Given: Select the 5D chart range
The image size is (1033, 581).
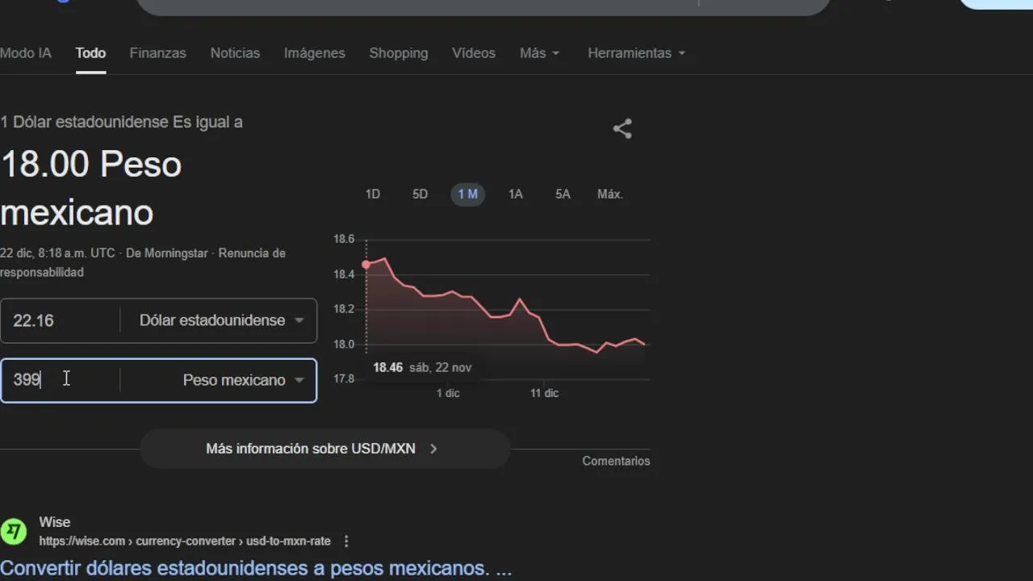Looking at the screenshot, I should click(420, 194).
